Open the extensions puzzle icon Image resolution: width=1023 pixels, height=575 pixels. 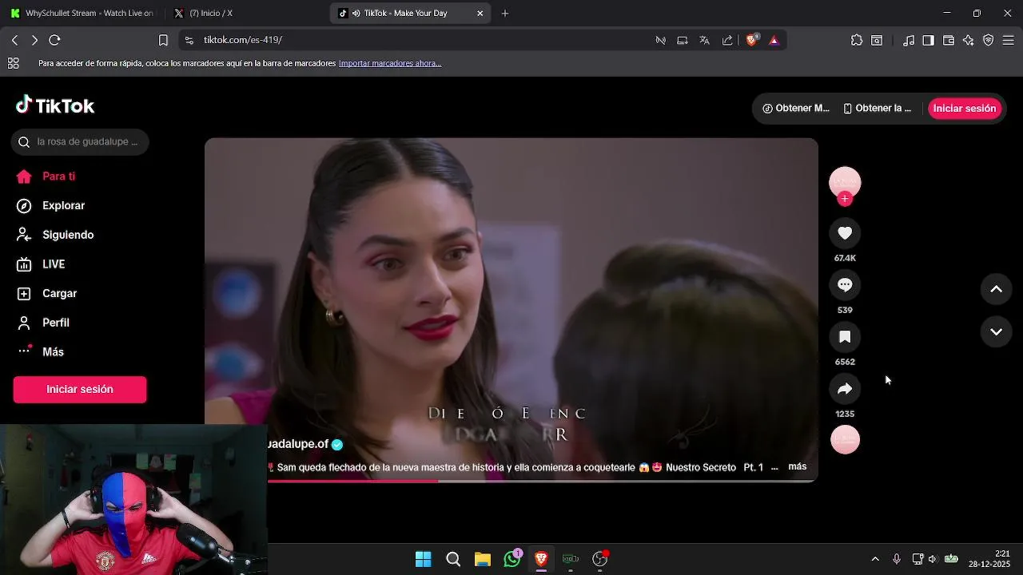coord(857,40)
